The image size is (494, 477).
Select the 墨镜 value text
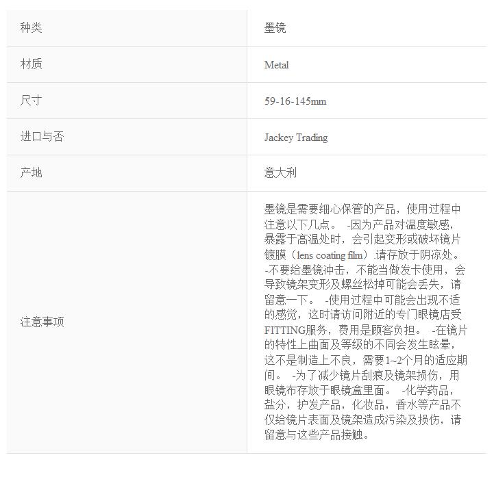click(275, 28)
